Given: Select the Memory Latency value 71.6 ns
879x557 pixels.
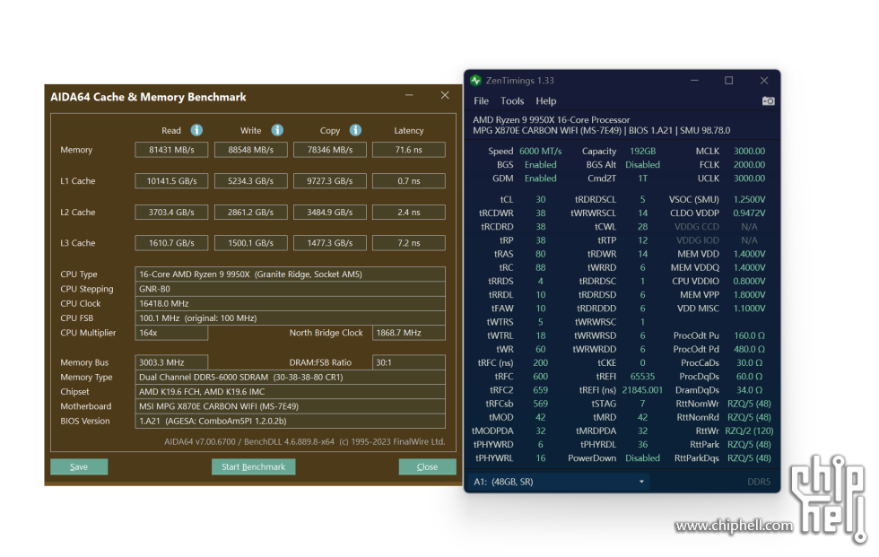Looking at the screenshot, I should (409, 150).
